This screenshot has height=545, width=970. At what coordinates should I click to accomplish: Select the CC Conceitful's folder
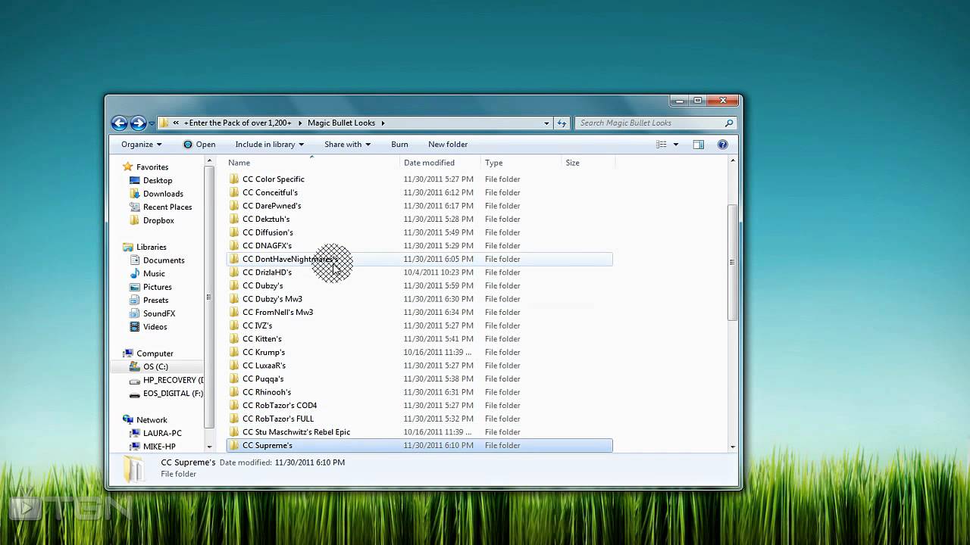(x=419, y=192)
